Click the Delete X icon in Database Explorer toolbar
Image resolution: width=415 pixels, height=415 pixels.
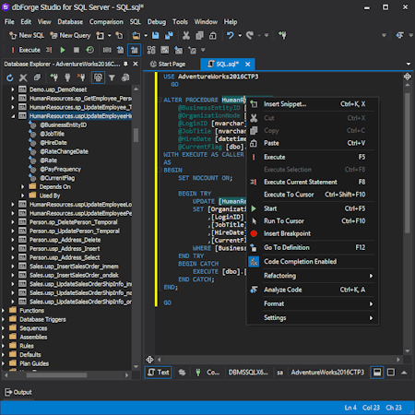(23, 77)
